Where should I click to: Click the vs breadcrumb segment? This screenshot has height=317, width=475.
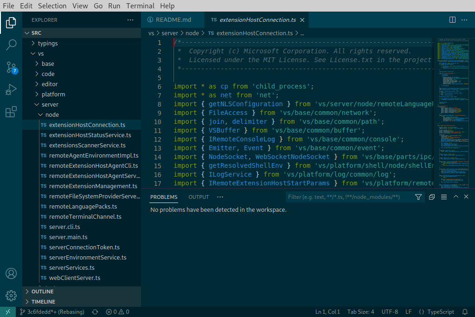click(x=151, y=33)
